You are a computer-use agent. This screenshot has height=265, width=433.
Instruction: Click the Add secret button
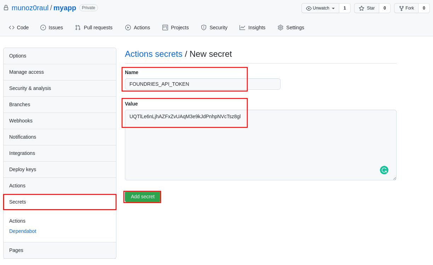point(143,197)
